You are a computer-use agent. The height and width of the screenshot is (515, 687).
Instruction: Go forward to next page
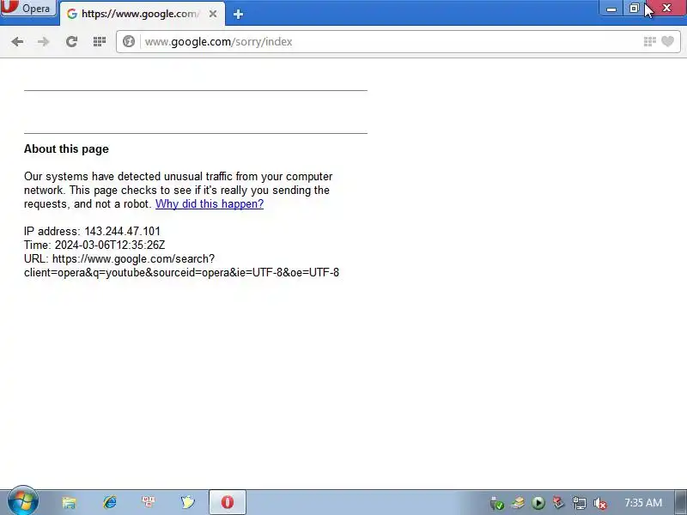click(x=44, y=41)
